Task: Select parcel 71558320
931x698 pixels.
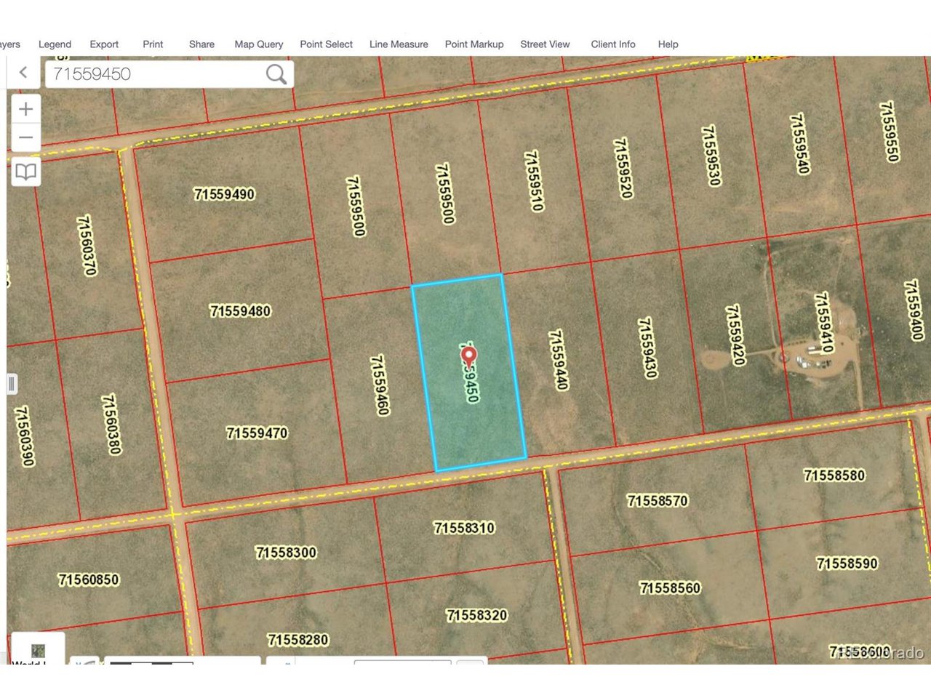Action: click(x=476, y=616)
